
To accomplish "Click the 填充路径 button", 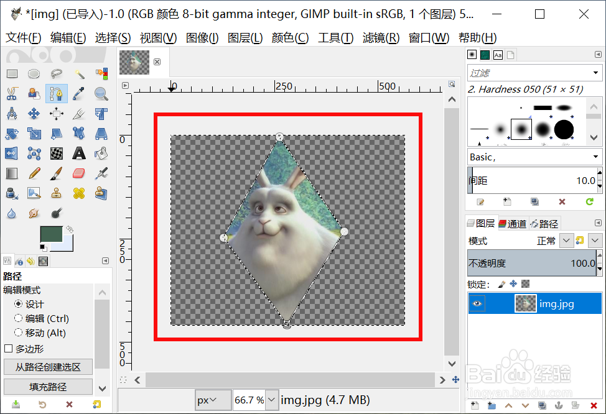I will [x=48, y=387].
